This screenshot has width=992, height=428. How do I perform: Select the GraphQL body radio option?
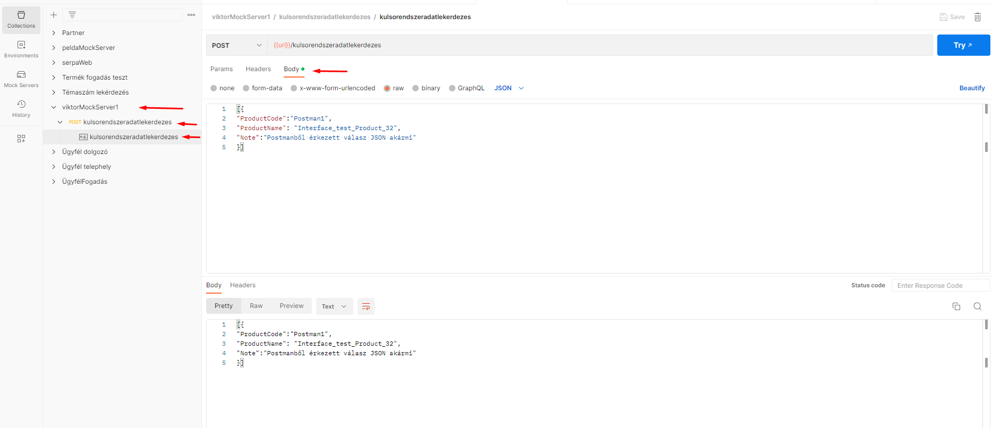(452, 88)
